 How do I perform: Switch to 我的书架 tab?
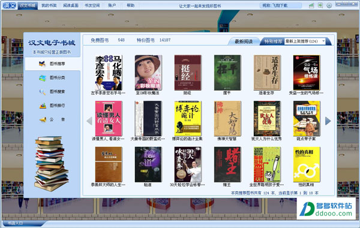coord(49,5)
